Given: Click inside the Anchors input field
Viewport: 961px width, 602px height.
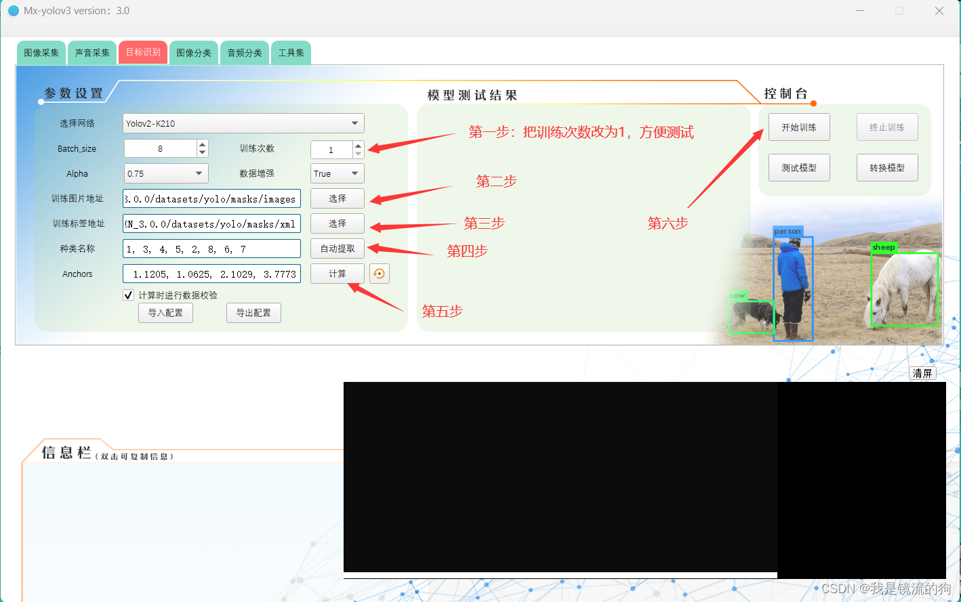Looking at the screenshot, I should coord(211,274).
